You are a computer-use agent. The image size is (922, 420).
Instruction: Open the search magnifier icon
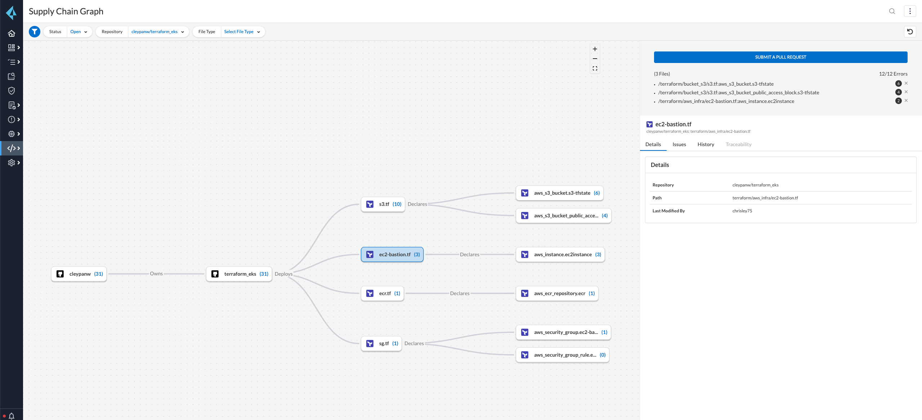click(x=892, y=11)
